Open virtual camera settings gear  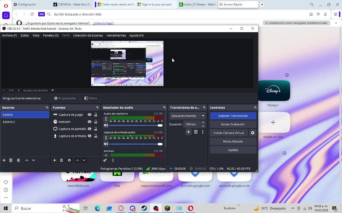[253, 133]
